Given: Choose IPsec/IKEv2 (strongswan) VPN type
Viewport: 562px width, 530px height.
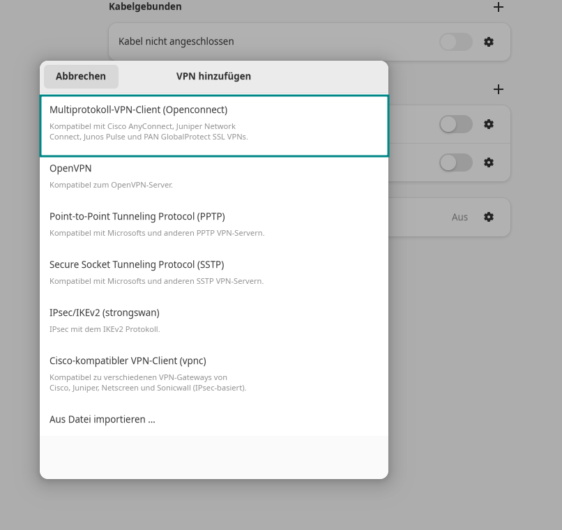Looking at the screenshot, I should pyautogui.click(x=213, y=320).
